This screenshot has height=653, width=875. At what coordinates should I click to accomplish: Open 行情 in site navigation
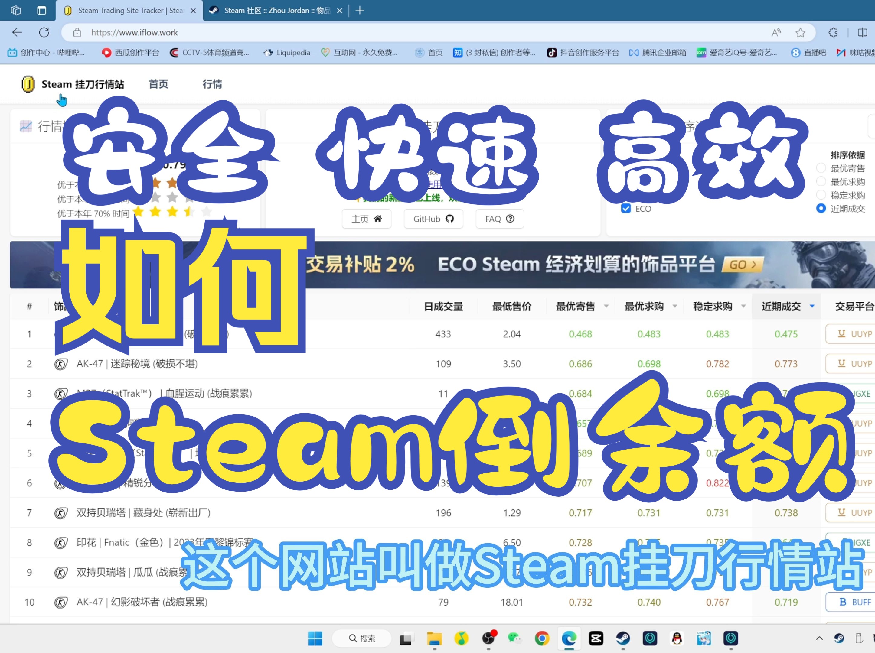[212, 84]
